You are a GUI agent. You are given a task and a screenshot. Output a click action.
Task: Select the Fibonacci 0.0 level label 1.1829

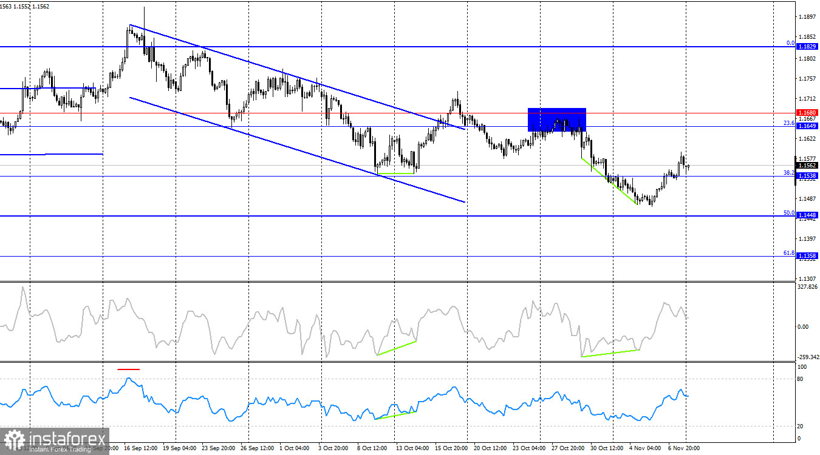point(808,45)
